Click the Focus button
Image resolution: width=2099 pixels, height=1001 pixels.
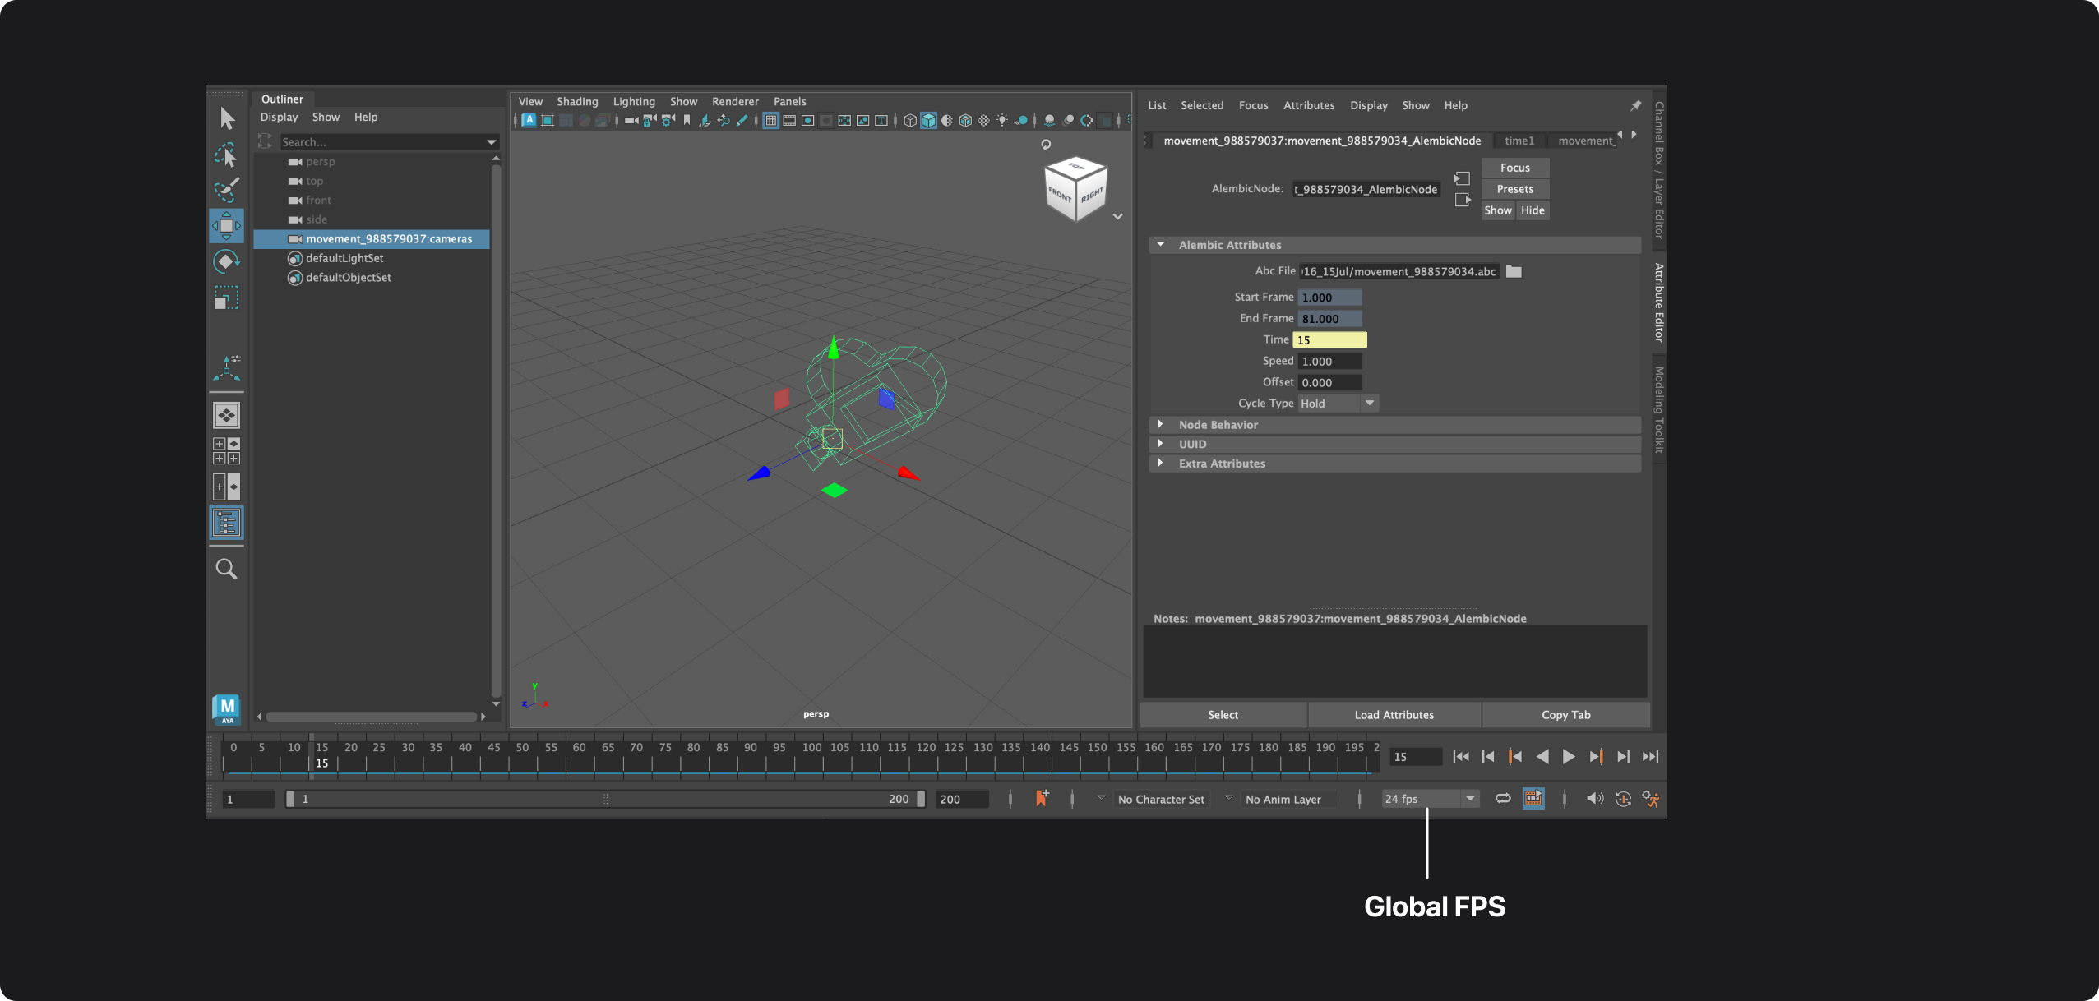pyautogui.click(x=1515, y=168)
